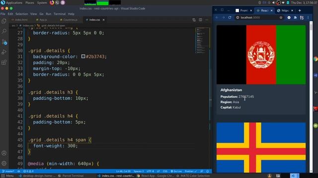This screenshot has width=318, height=178.
Task: Change the file encoding via UTF-8
Action: point(150,172)
